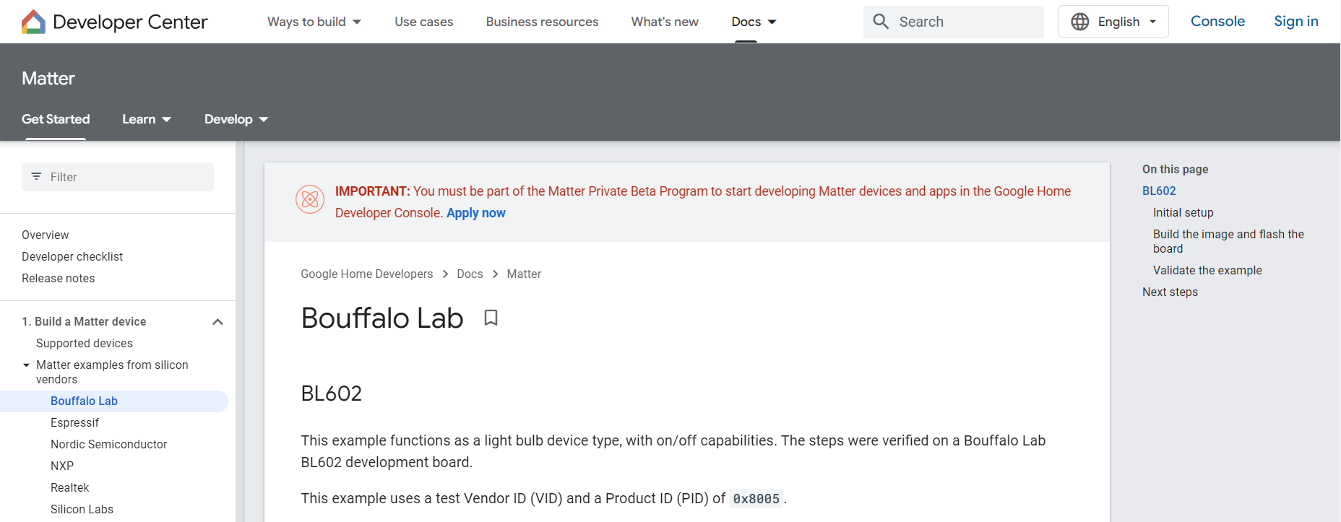Select NXP in sidebar
This screenshot has width=1341, height=522.
[x=62, y=466]
